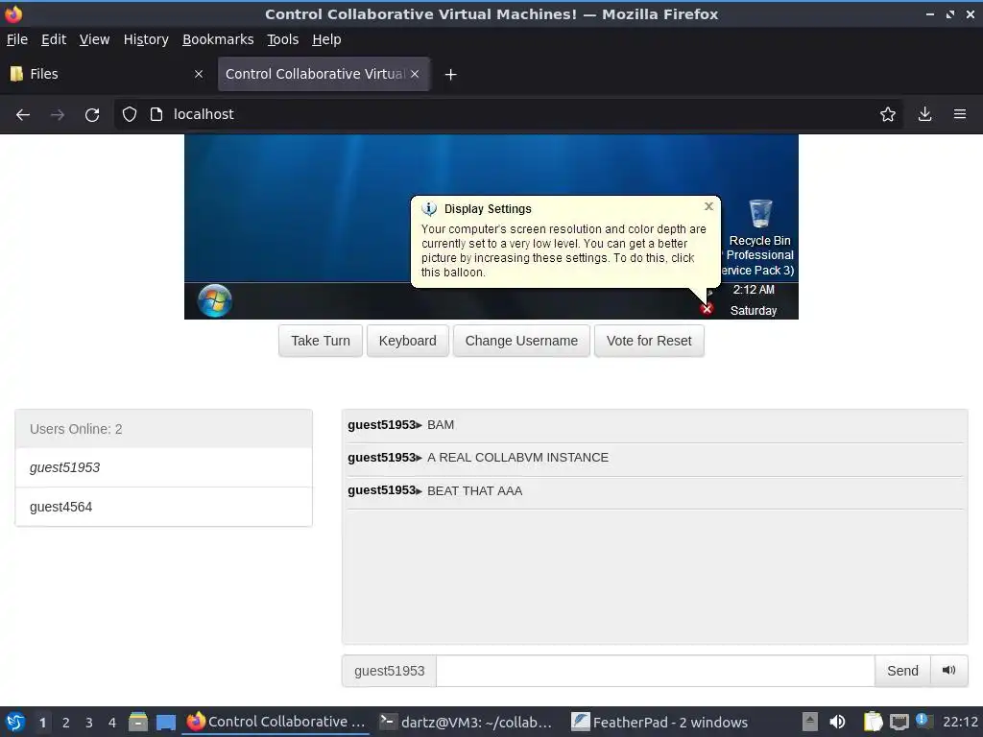Click the forward navigation arrow
Image resolution: width=983 pixels, height=737 pixels.
(58, 115)
